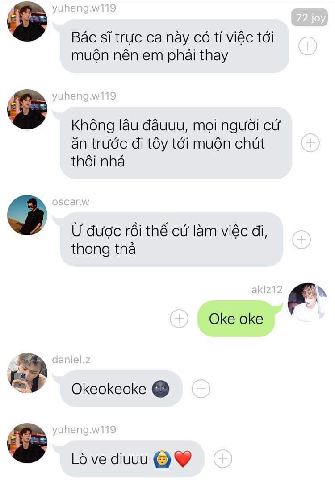The width and height of the screenshot is (335, 486).
Task: Open yuheng.w119 avatar on second message
Action: [x=27, y=109]
